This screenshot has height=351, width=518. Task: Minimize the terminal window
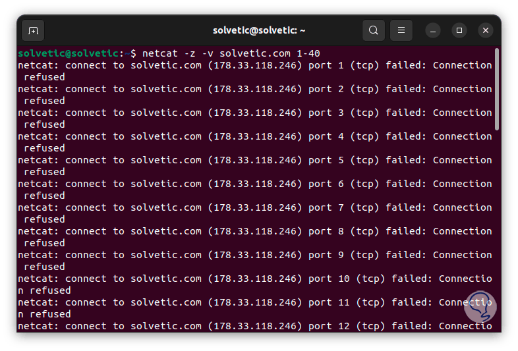click(x=433, y=30)
